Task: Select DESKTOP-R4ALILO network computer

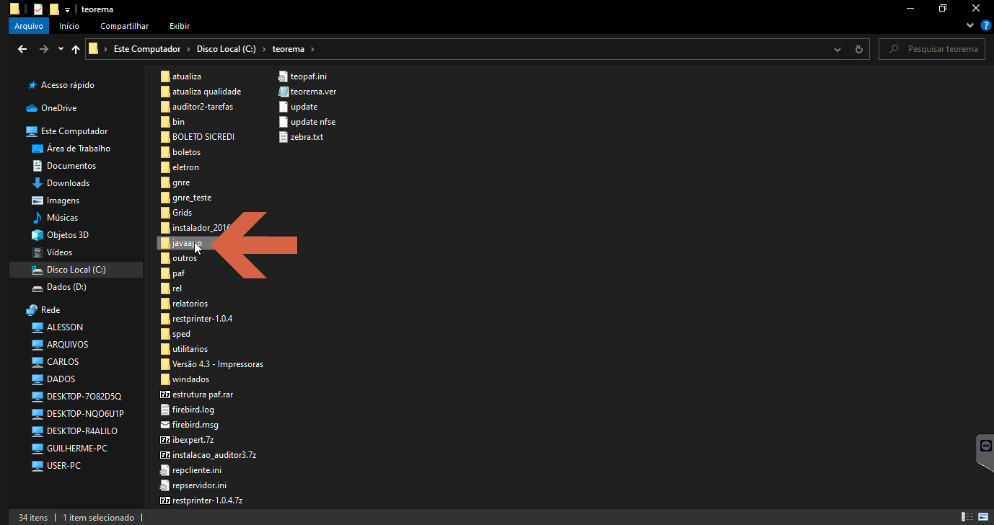Action: pyautogui.click(x=82, y=431)
